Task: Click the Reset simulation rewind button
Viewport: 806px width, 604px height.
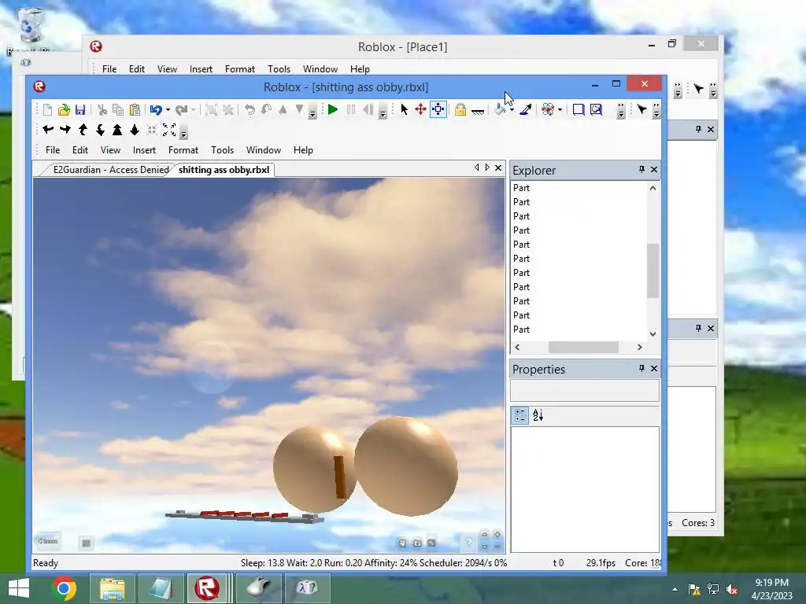Action: pyautogui.click(x=368, y=109)
